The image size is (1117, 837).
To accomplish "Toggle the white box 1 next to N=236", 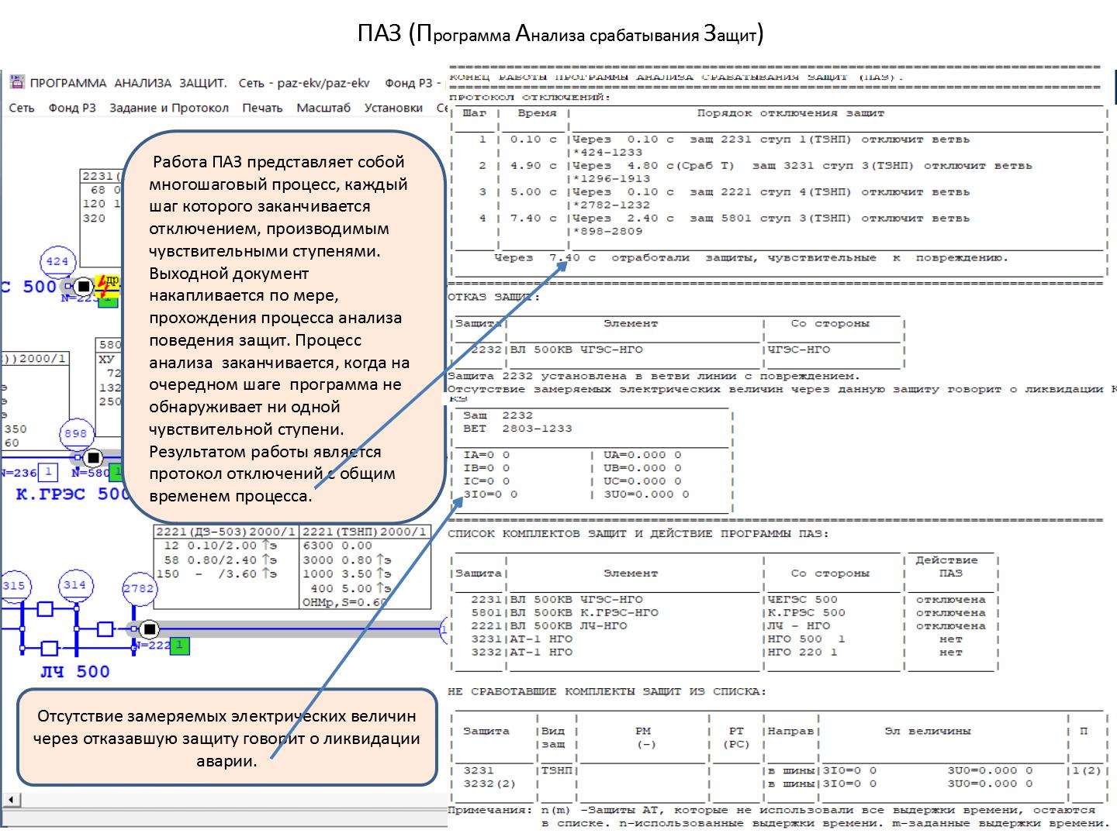I will [x=48, y=472].
